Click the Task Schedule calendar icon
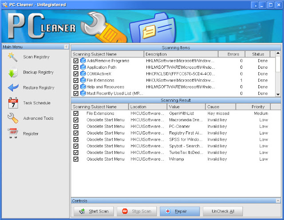The image size is (284, 220). (x=13, y=103)
